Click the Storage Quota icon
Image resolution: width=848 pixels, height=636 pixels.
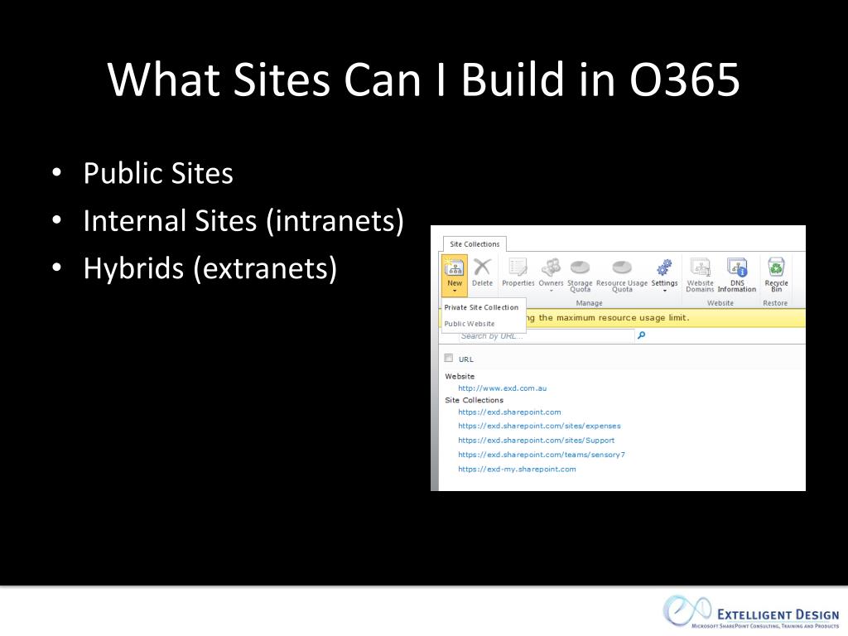click(x=580, y=267)
